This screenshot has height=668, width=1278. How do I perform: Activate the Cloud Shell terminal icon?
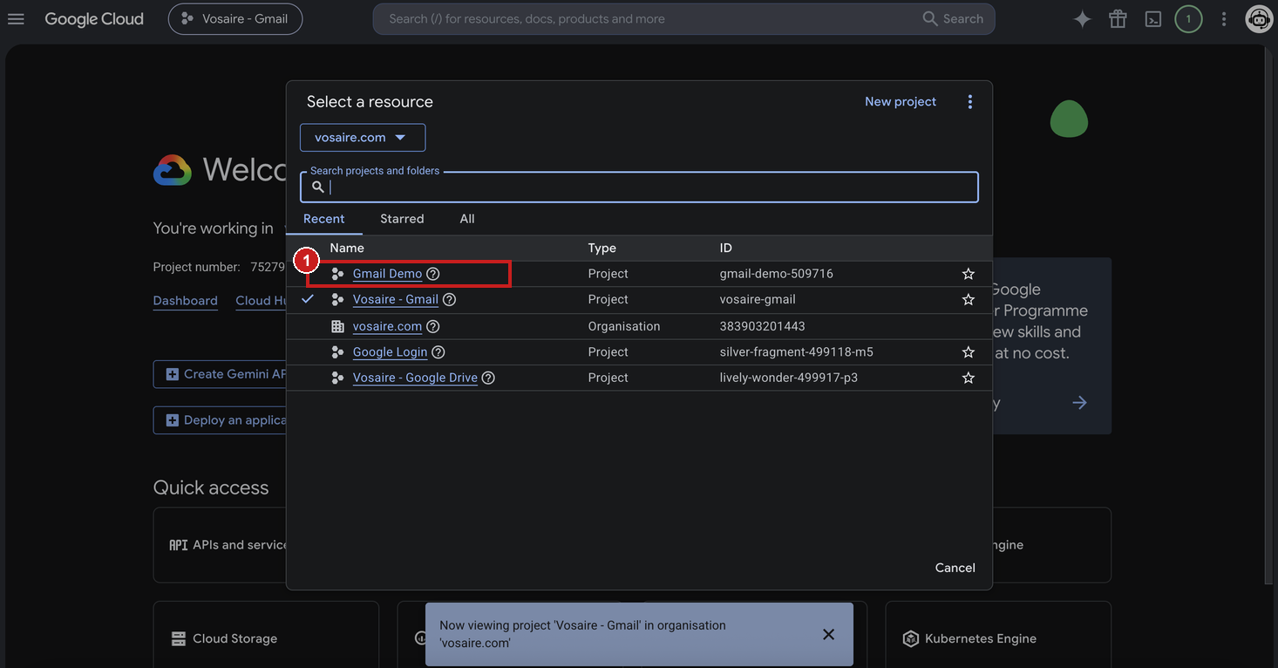(1153, 19)
